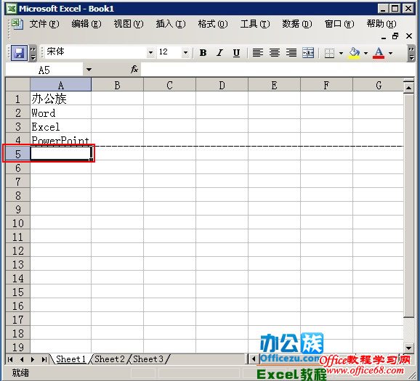Open the 数据(D) menu

point(297,24)
